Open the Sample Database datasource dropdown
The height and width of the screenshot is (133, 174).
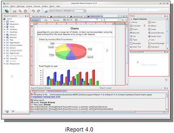pos(85,11)
